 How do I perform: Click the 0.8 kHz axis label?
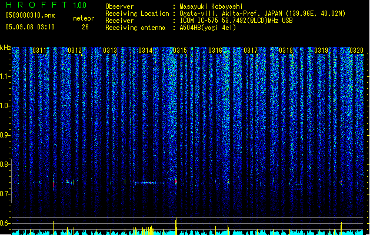click(5, 164)
